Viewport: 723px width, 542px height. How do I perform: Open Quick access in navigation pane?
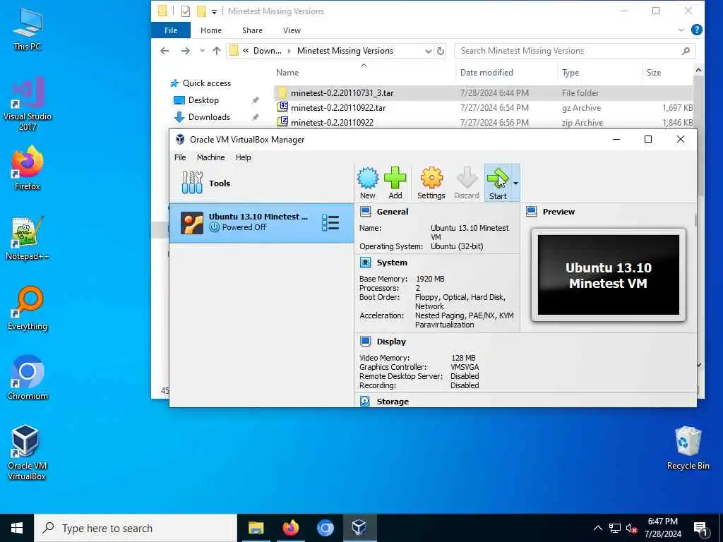207,83
